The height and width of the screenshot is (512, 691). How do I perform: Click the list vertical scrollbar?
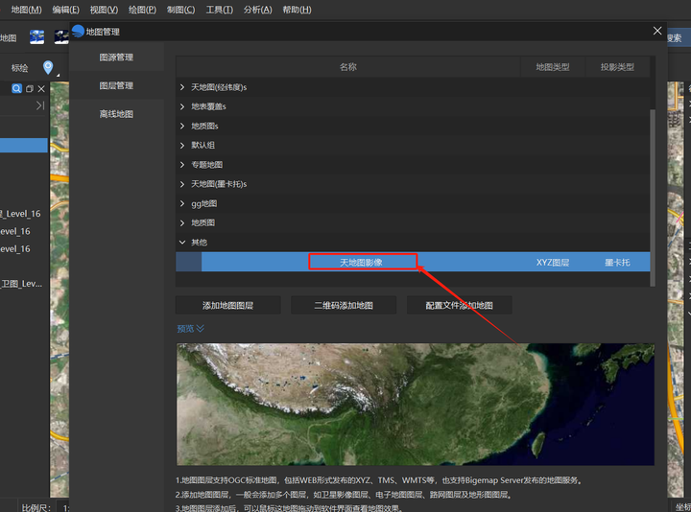click(653, 198)
